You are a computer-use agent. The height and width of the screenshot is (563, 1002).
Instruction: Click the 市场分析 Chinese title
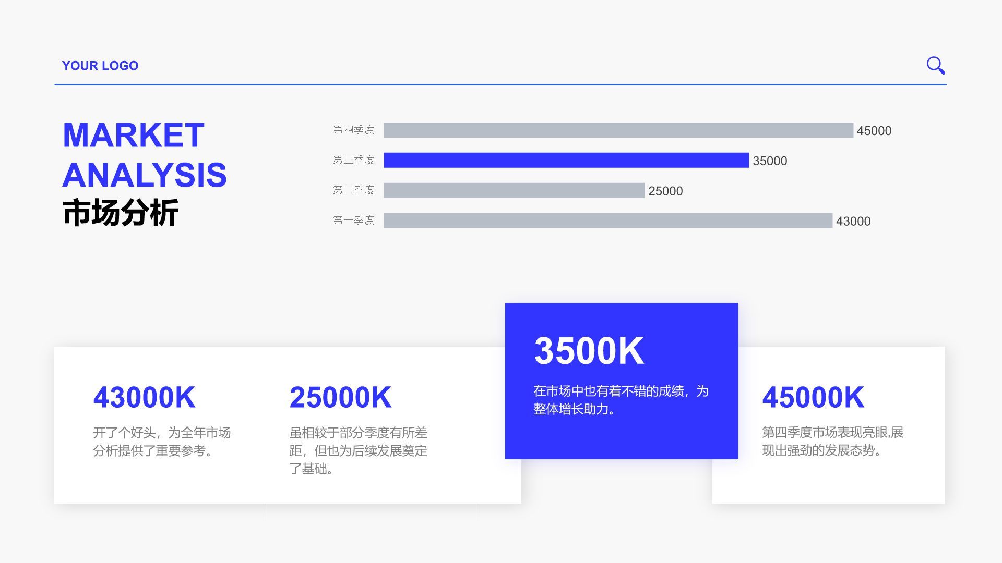(121, 213)
